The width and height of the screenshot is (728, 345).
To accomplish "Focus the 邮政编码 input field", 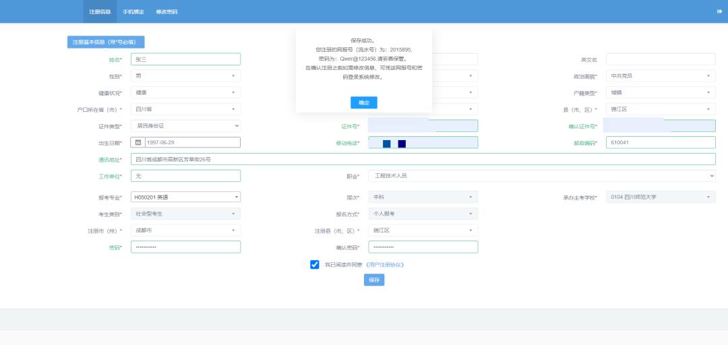I will click(x=660, y=142).
